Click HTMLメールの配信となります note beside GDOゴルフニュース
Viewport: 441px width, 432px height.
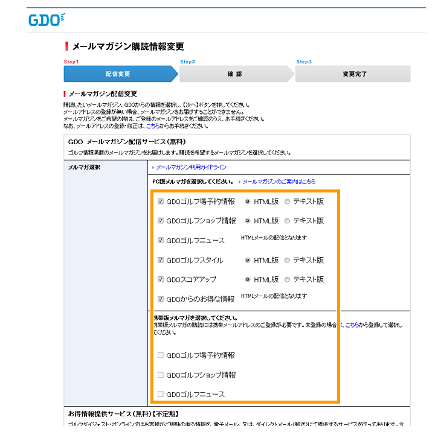274,238
